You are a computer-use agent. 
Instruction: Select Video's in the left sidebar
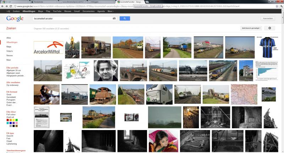click(x=10, y=51)
